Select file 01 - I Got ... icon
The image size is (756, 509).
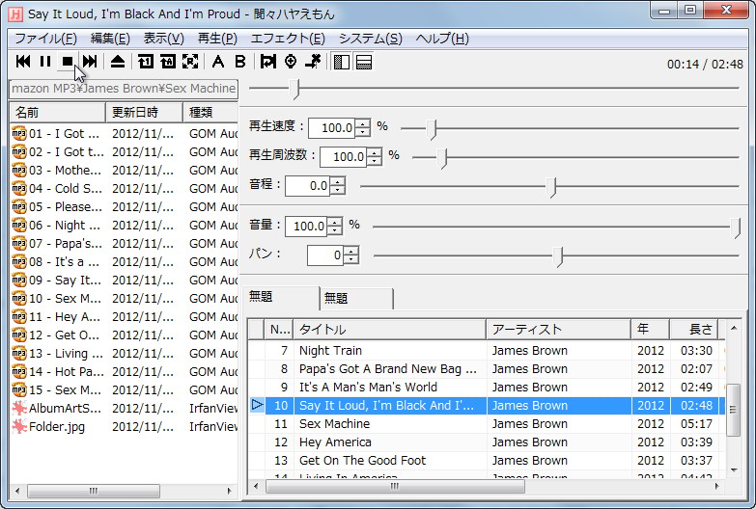(x=18, y=133)
